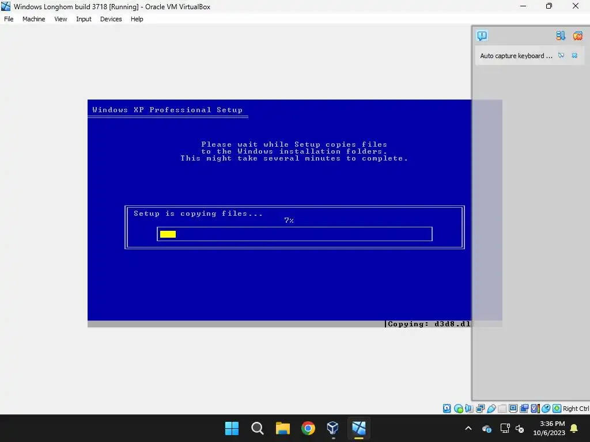
Task: Open the Windows Start menu
Action: (232, 428)
